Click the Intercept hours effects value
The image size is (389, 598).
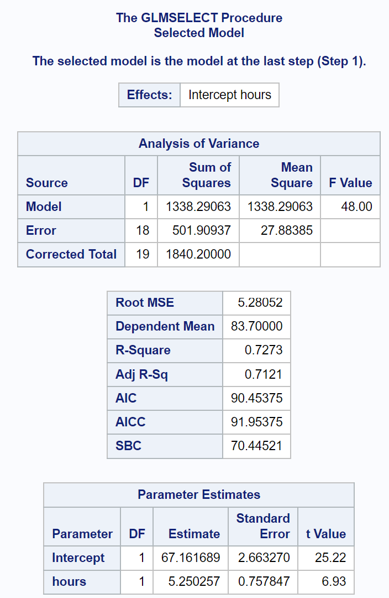[x=229, y=95]
